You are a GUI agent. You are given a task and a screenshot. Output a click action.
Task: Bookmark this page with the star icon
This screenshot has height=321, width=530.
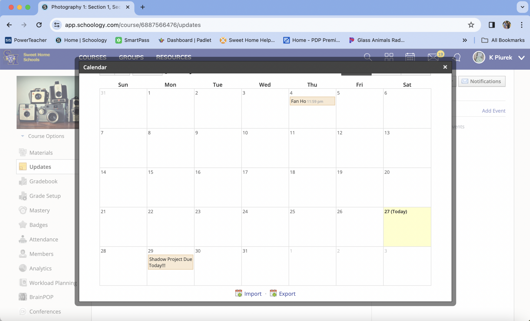coord(471,25)
